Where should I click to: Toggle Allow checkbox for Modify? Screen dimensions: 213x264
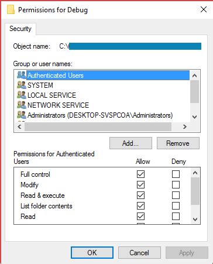point(140,184)
